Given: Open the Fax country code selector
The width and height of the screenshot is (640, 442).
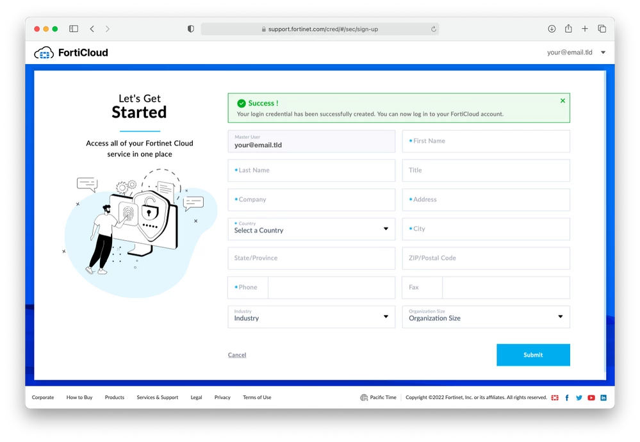Looking at the screenshot, I should click(x=422, y=288).
